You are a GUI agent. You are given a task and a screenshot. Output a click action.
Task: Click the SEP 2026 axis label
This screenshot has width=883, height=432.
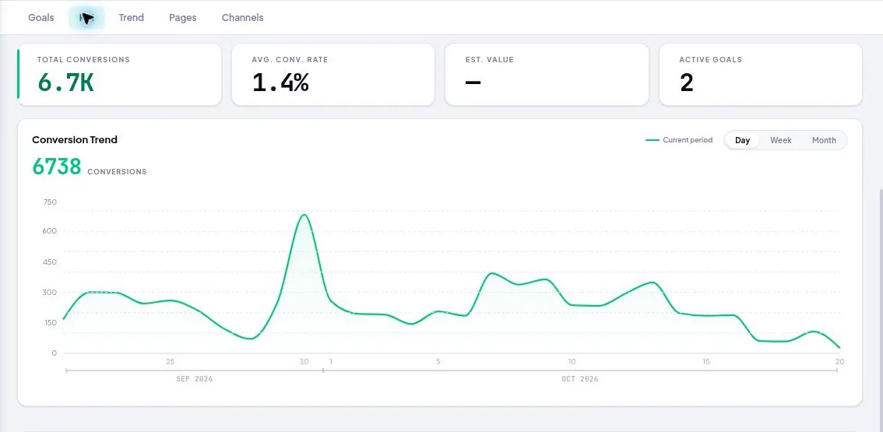[195, 379]
